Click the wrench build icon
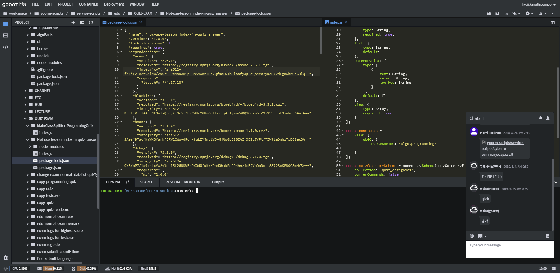Image resolution: width=560 pixels, height=273 pixels. [x=514, y=13]
